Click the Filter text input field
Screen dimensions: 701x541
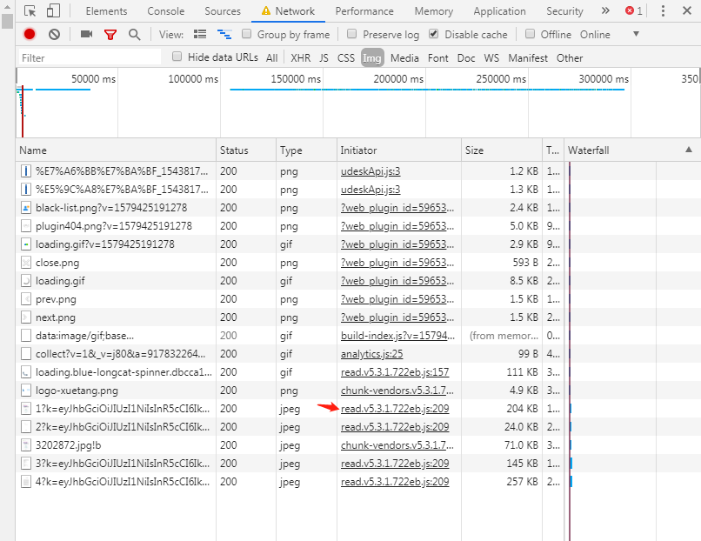tap(90, 57)
